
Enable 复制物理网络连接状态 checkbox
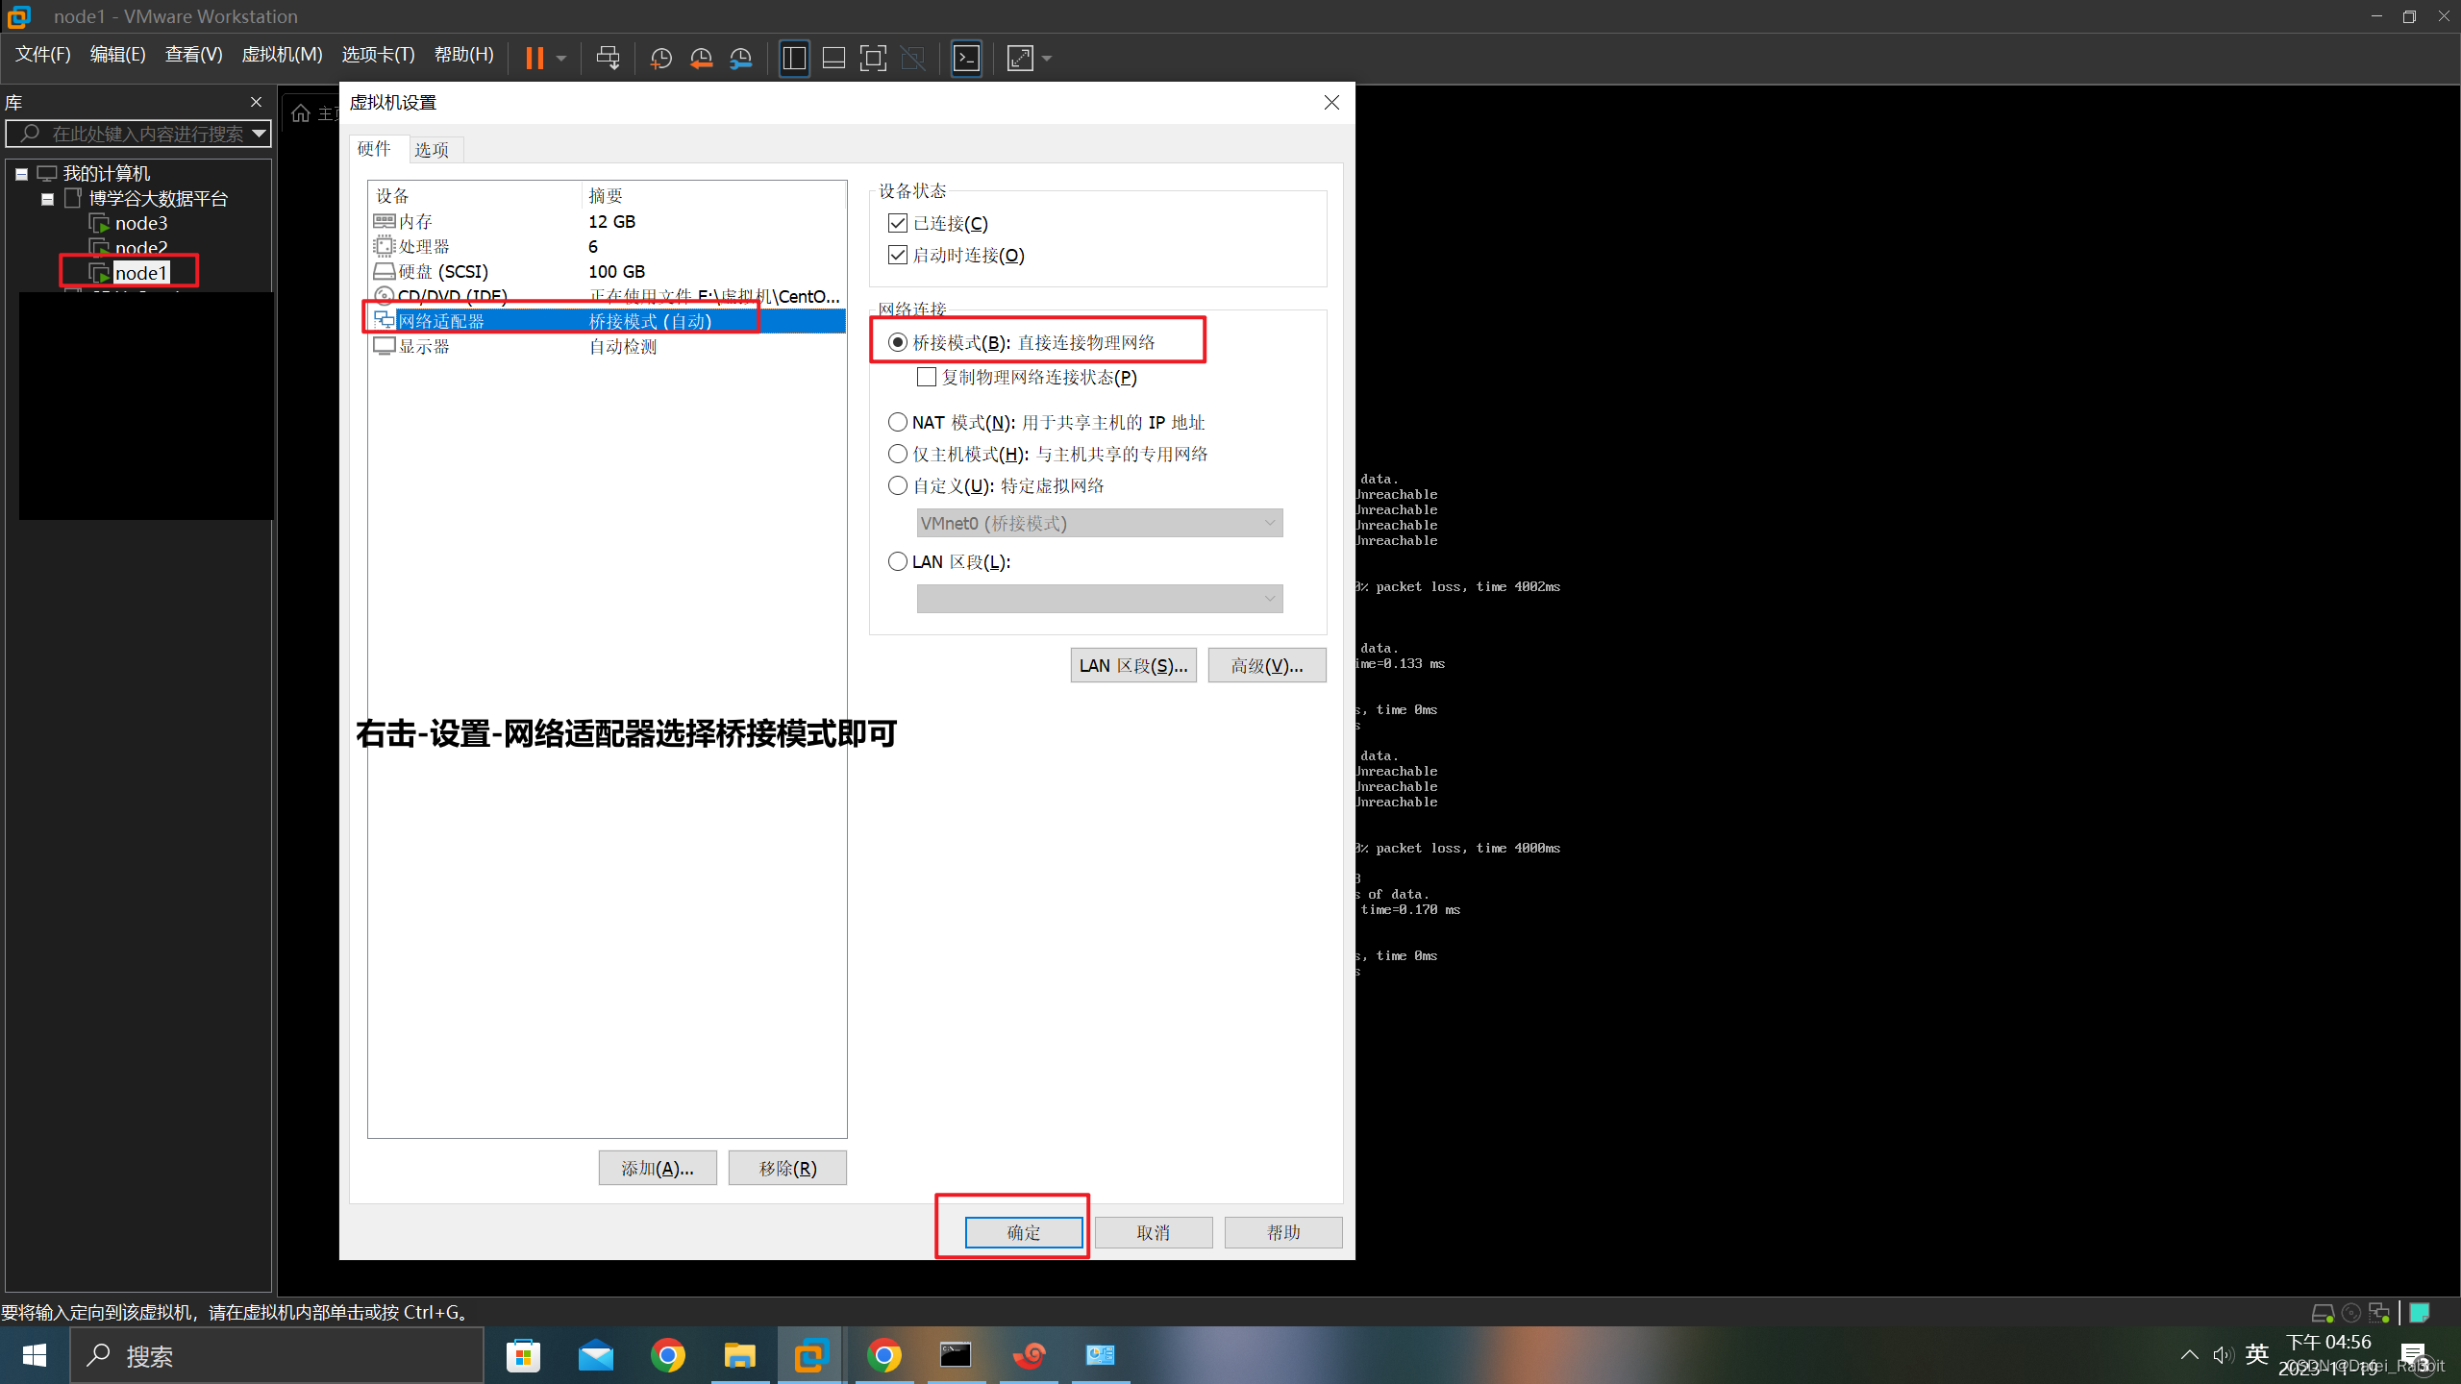[927, 377]
